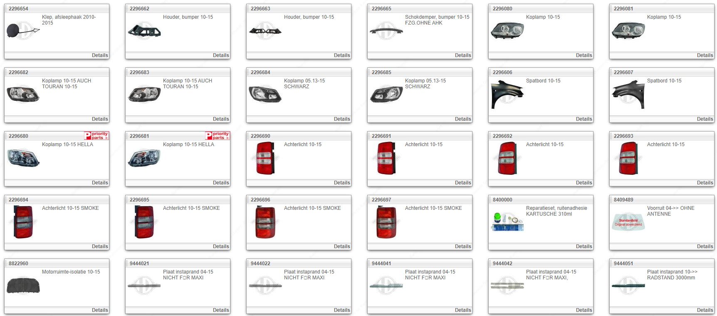The image size is (717, 316).
Task: Open Details for part 2296662
Action: (x=221, y=55)
